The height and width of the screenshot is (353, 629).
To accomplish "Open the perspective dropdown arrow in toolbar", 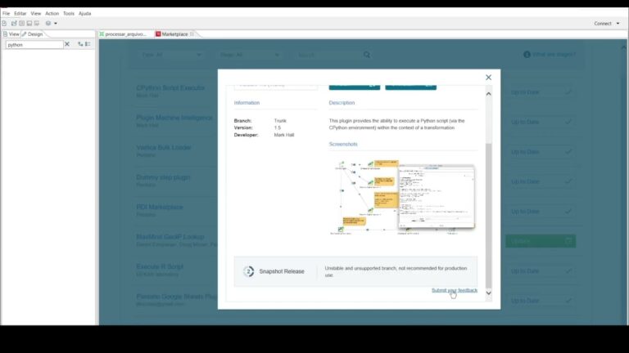I will [56, 23].
